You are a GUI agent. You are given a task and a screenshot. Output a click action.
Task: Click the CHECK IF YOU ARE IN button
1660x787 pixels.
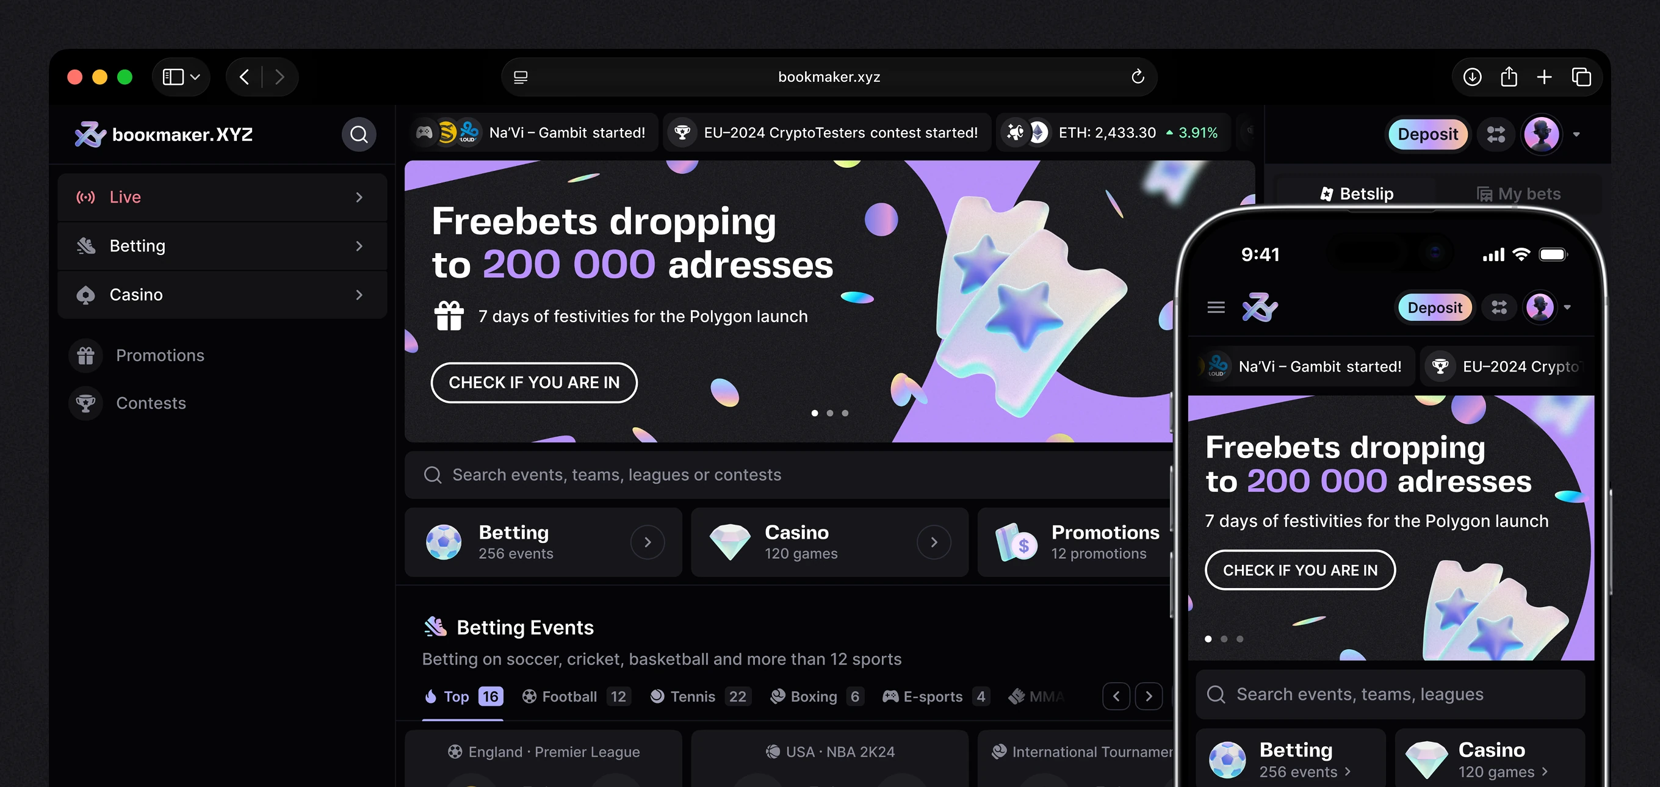pyautogui.click(x=533, y=383)
